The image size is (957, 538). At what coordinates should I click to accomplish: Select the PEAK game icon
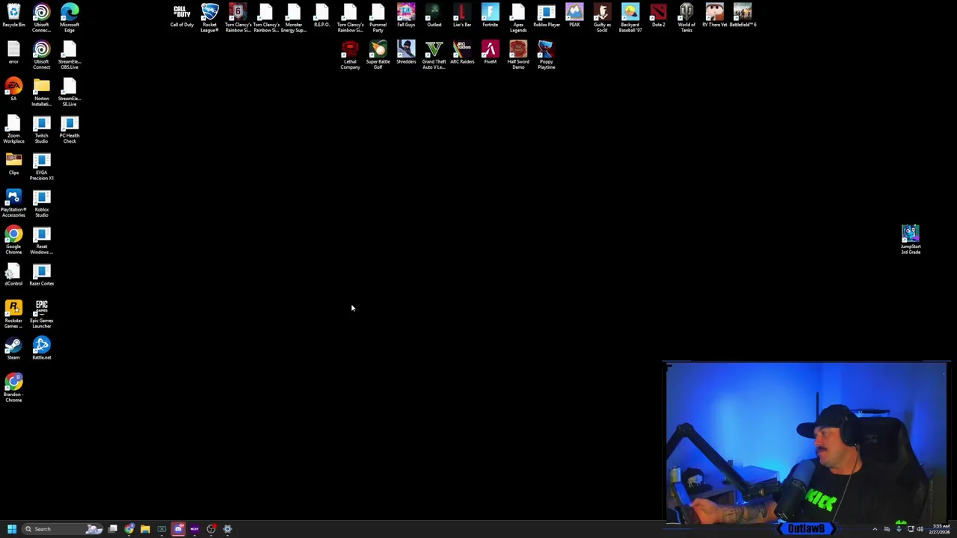pyautogui.click(x=574, y=16)
